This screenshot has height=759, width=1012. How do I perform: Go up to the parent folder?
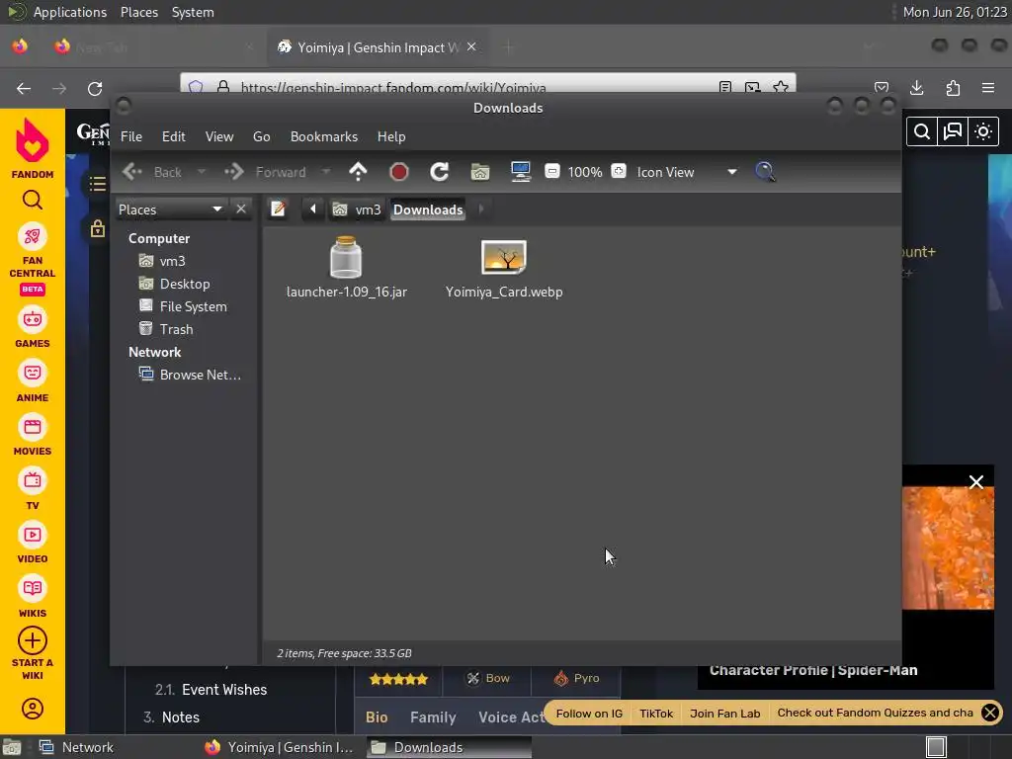pyautogui.click(x=358, y=172)
